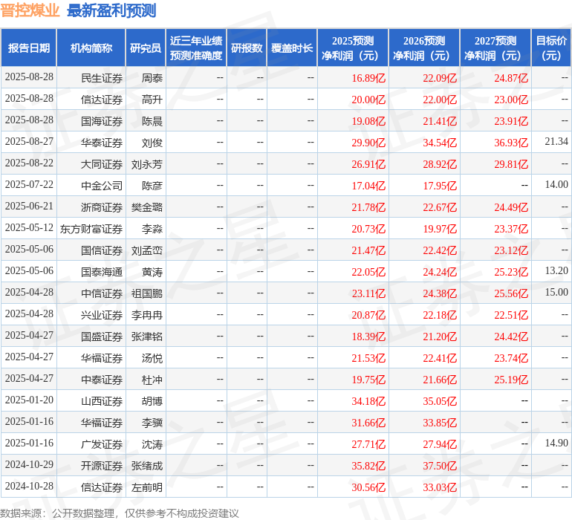Click the date 2024-10-28

coord(29,486)
